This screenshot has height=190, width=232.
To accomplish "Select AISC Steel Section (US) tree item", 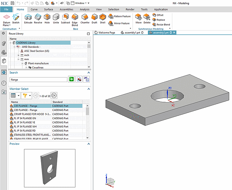I will click(35, 51).
